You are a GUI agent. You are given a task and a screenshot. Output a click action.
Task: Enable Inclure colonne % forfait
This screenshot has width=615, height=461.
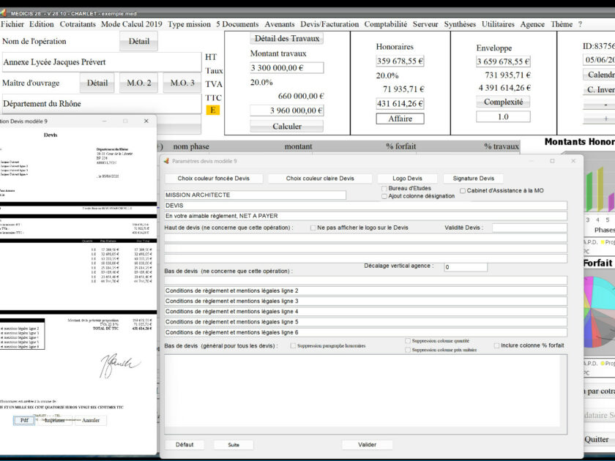click(496, 345)
